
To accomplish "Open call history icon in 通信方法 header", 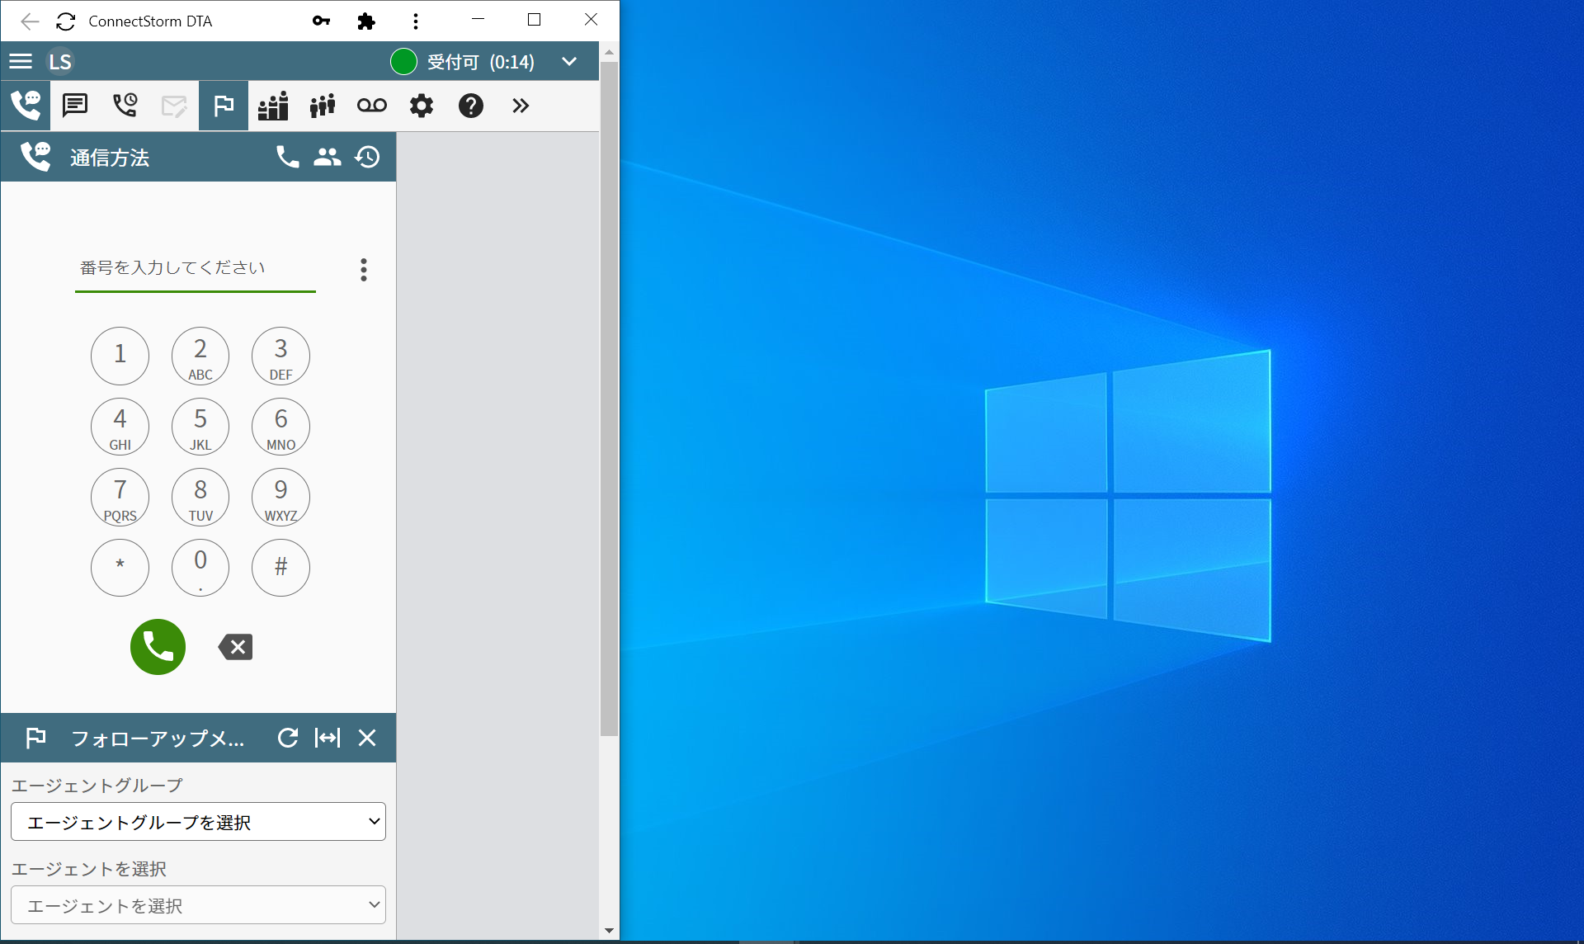I will click(x=367, y=157).
